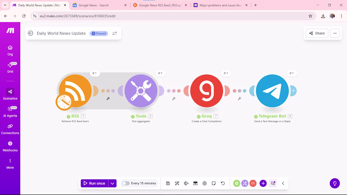The height and width of the screenshot is (195, 347).
Task: Open scenario settings sliders icon
Action: (x=115, y=33)
